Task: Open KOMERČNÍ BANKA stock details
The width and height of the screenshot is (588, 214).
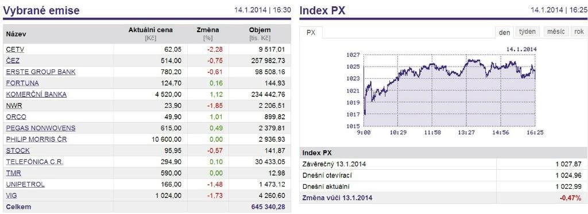Action: 36,95
